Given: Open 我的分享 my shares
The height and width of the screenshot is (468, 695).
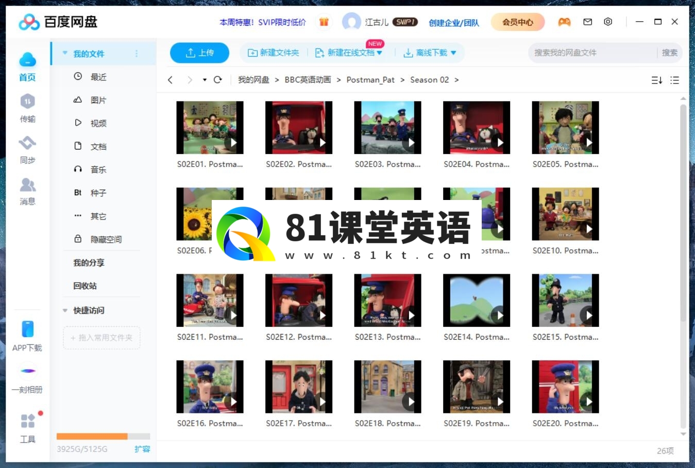Looking at the screenshot, I should [x=89, y=263].
